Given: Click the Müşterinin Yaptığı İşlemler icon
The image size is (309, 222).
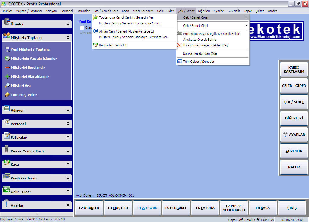Looking at the screenshot, I should (7, 58).
